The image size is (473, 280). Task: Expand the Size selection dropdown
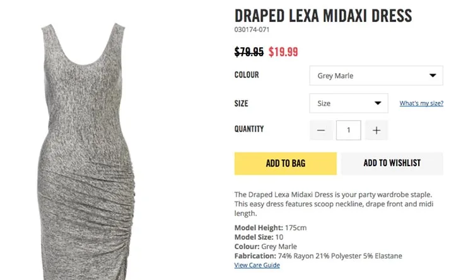tap(348, 103)
